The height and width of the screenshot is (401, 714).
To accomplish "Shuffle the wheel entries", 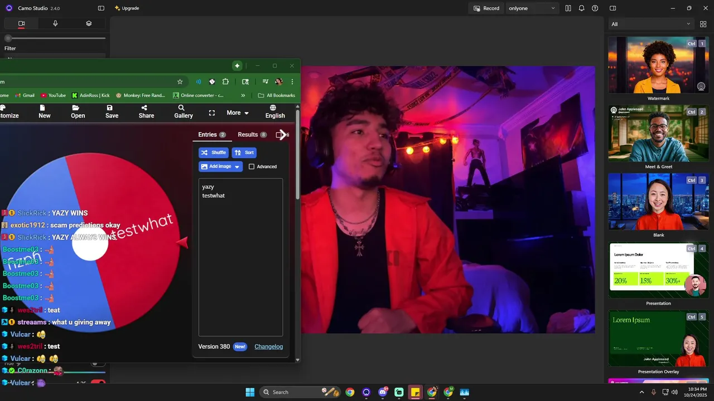I will 214,153.
